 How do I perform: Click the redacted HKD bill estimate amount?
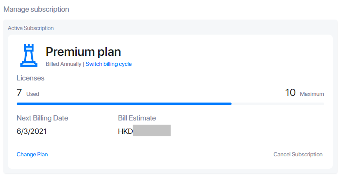pyautogui.click(x=151, y=130)
